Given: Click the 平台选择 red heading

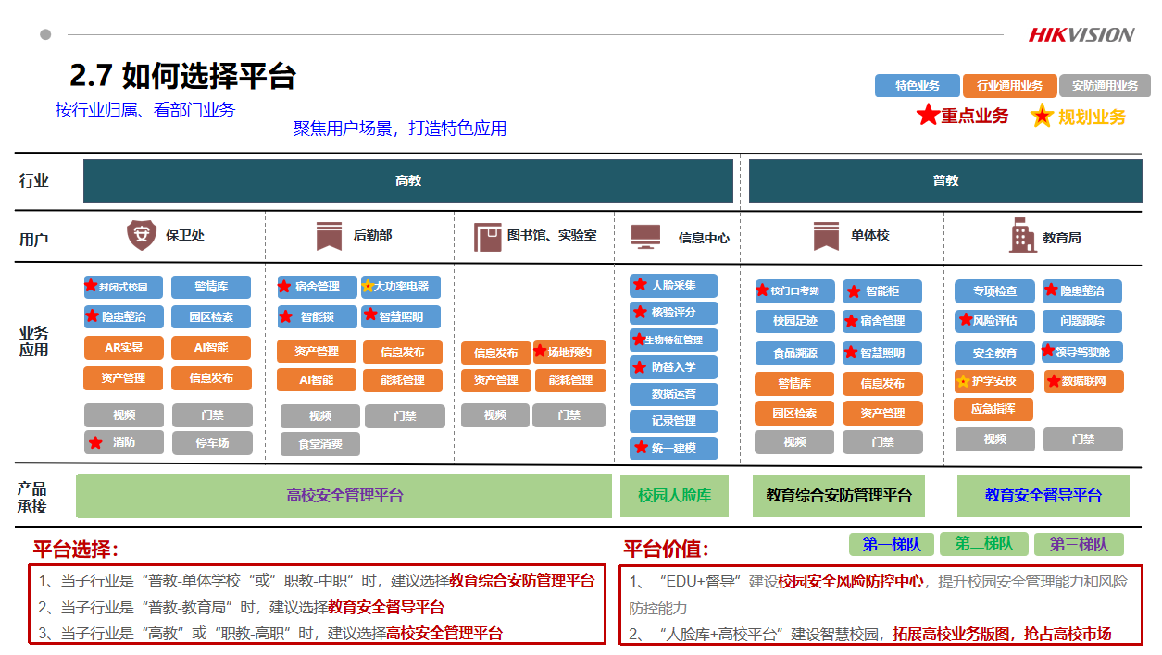Looking at the screenshot, I should coord(76,550).
